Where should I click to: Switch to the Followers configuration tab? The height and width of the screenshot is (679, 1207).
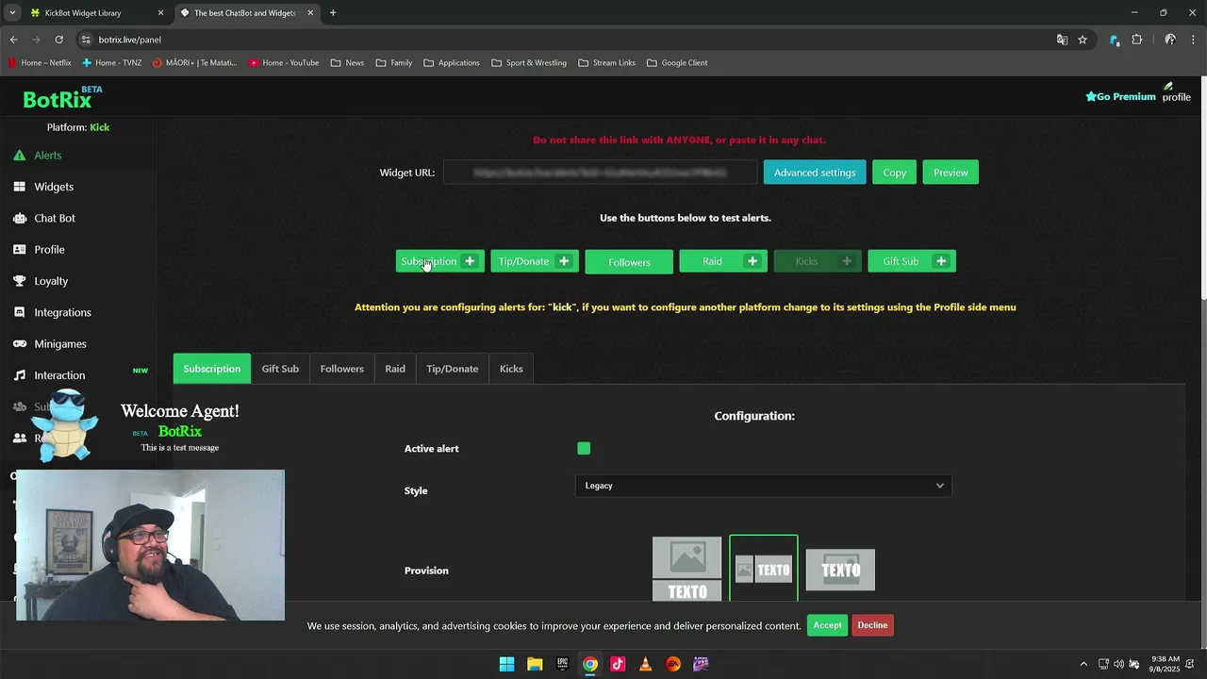(341, 369)
